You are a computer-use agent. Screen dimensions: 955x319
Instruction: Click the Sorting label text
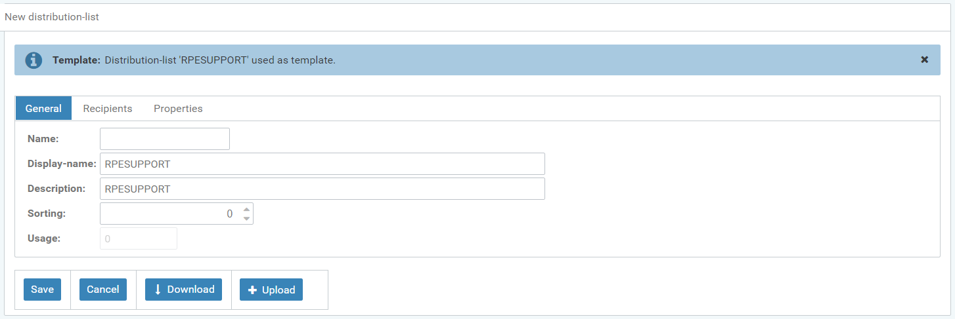pyautogui.click(x=47, y=214)
